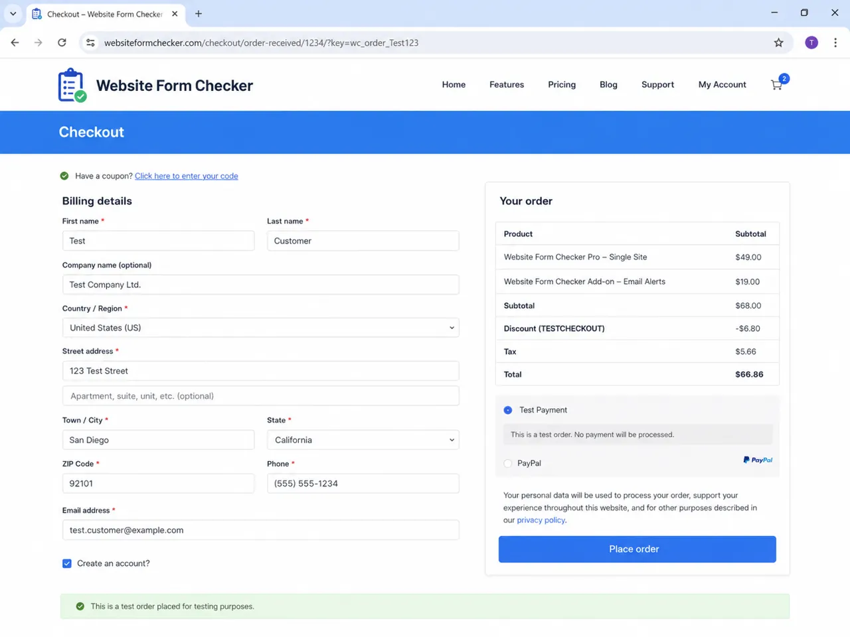
Task: Click the Discount (TESTCHECKOUT) label
Action: coord(554,328)
